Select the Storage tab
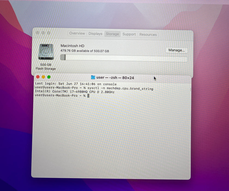 (x=112, y=34)
